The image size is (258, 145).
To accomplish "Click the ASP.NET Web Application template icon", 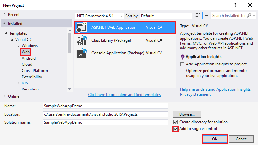I will click(82, 27).
